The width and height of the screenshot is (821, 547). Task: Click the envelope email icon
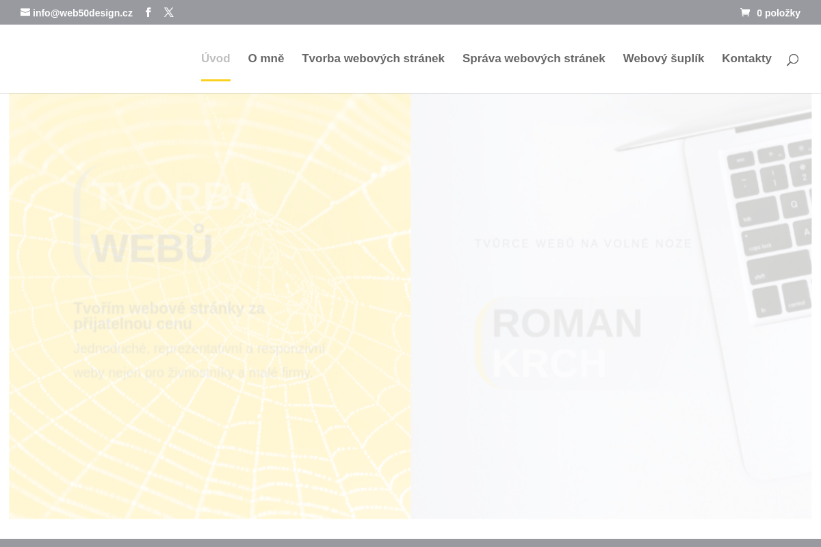pyautogui.click(x=25, y=12)
